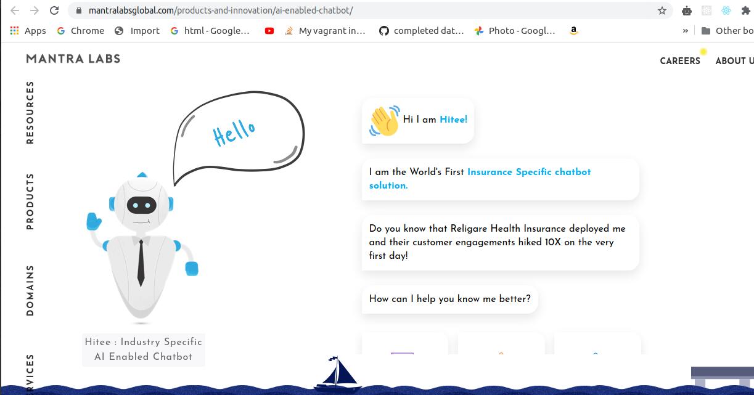Open the Import bookmark
The image size is (754, 395).
pyautogui.click(x=137, y=31)
